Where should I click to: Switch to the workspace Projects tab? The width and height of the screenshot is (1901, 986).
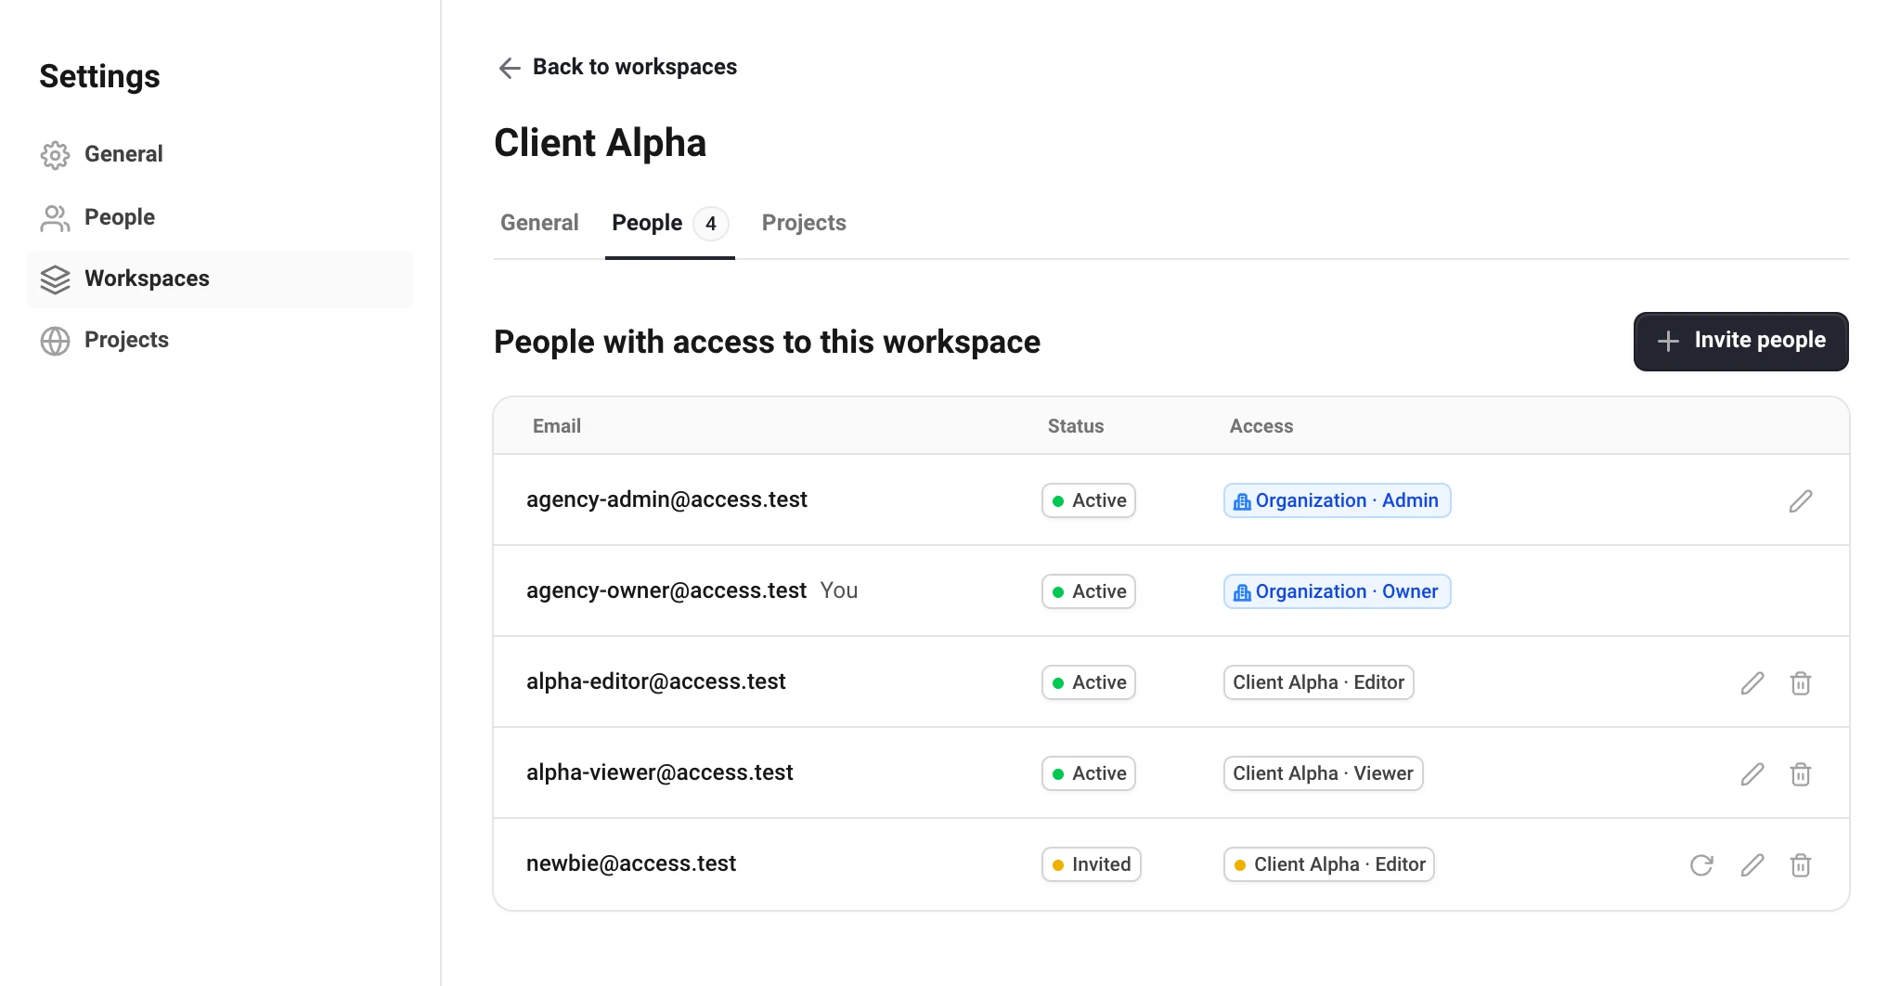[804, 223]
